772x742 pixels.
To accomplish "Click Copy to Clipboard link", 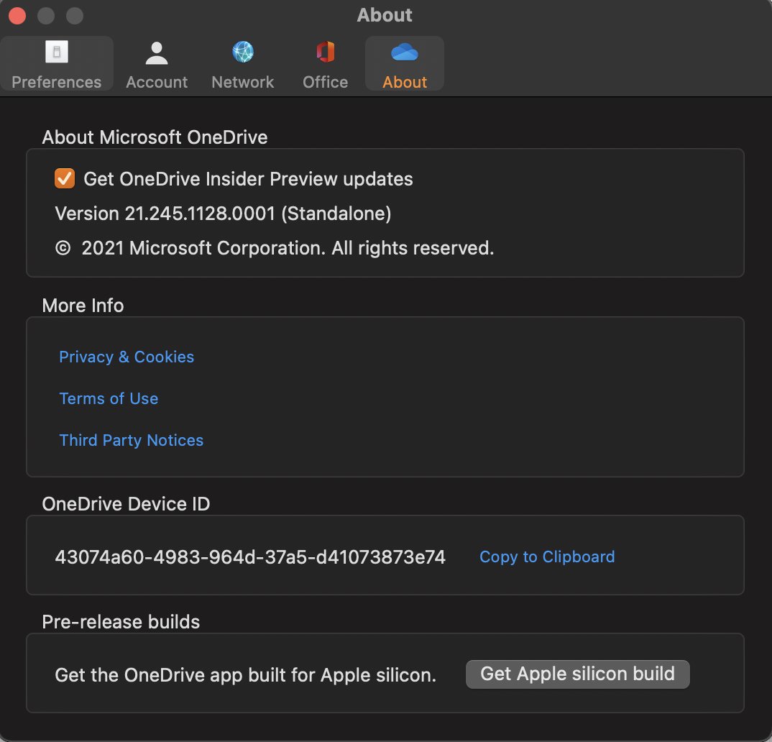I will click(x=547, y=557).
